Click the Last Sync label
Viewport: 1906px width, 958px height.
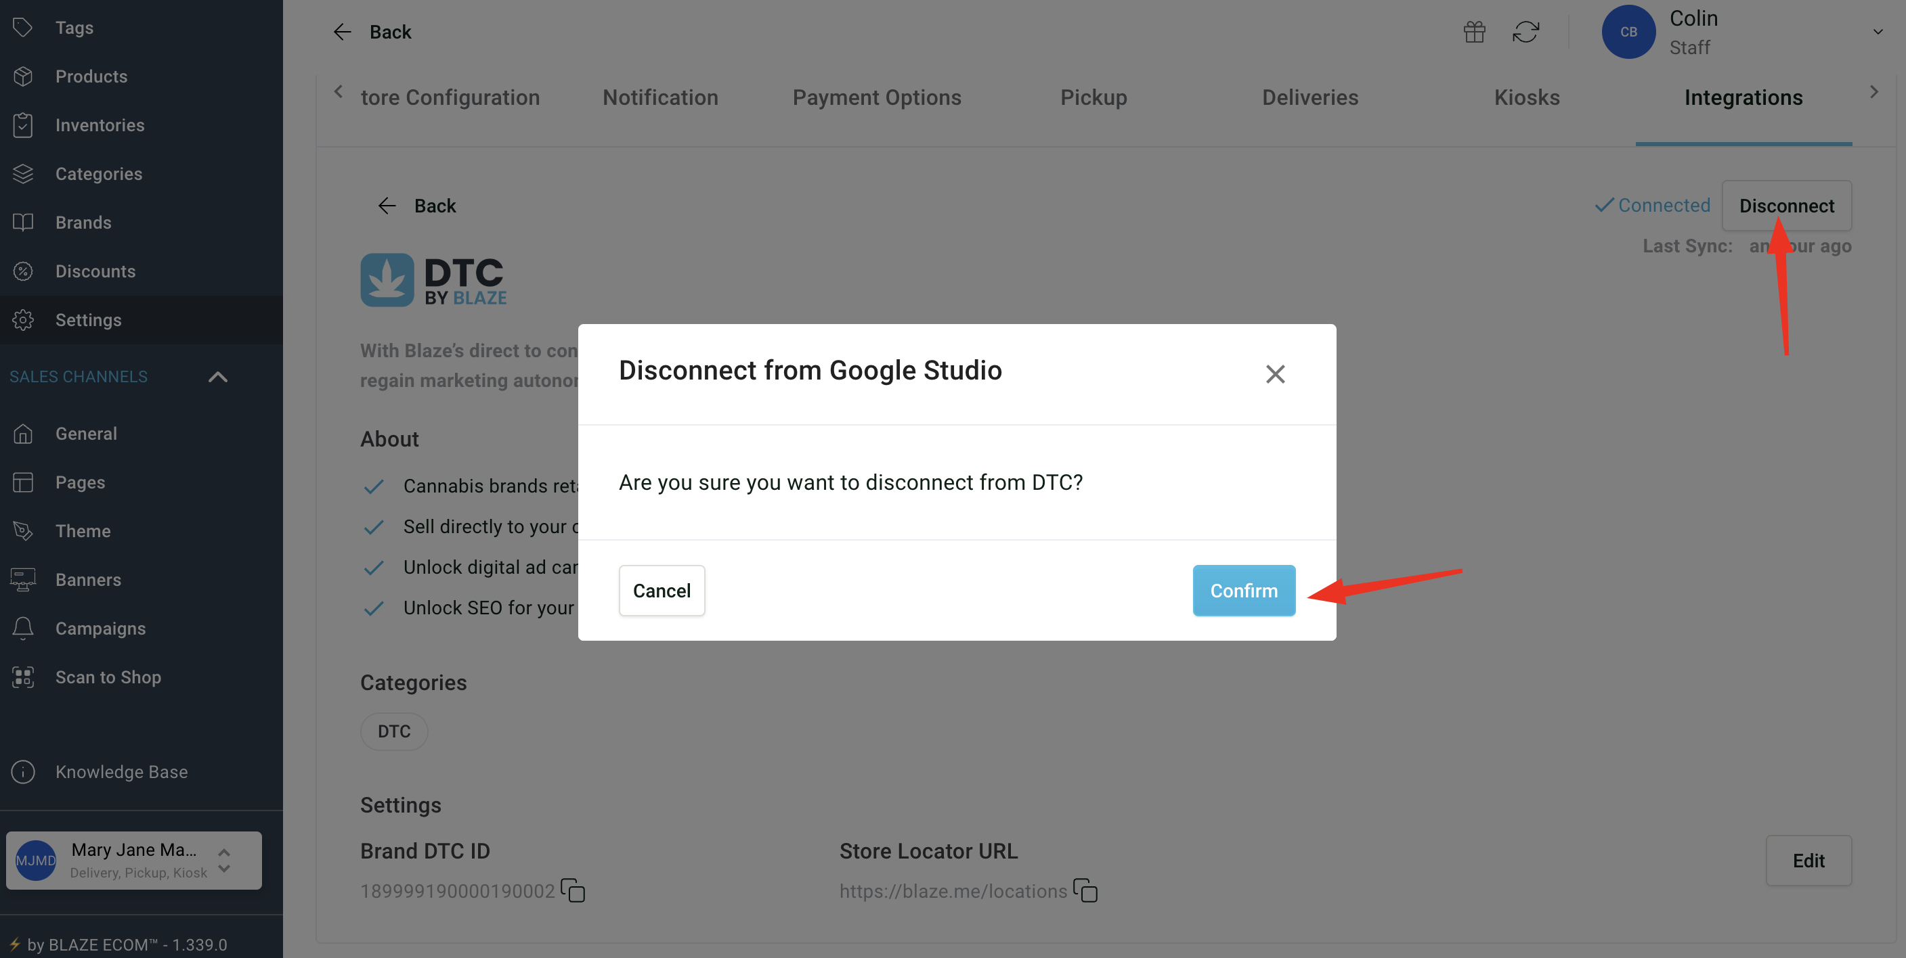(1688, 246)
